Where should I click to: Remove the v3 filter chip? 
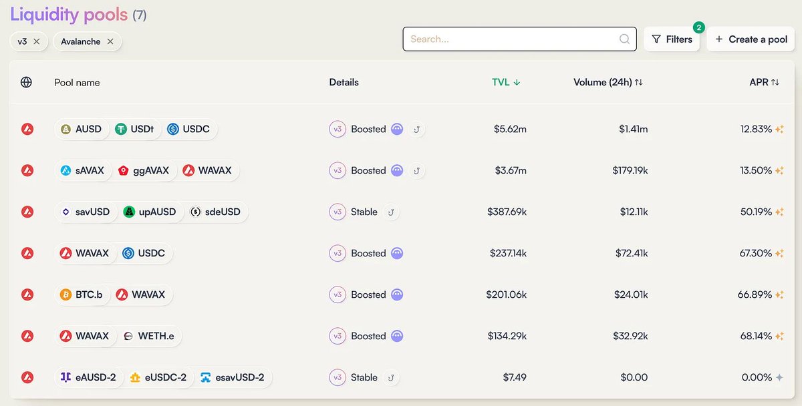click(37, 41)
